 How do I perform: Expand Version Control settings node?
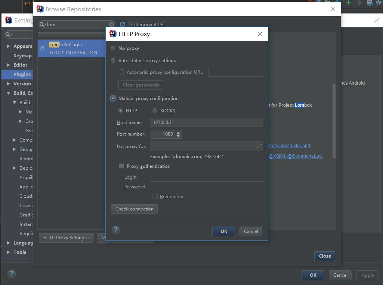(8, 84)
